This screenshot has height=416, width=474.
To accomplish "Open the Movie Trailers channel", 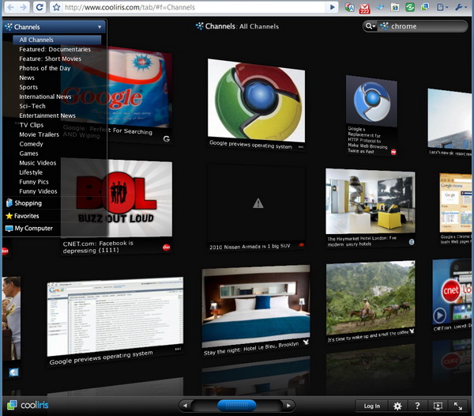I will click(39, 134).
